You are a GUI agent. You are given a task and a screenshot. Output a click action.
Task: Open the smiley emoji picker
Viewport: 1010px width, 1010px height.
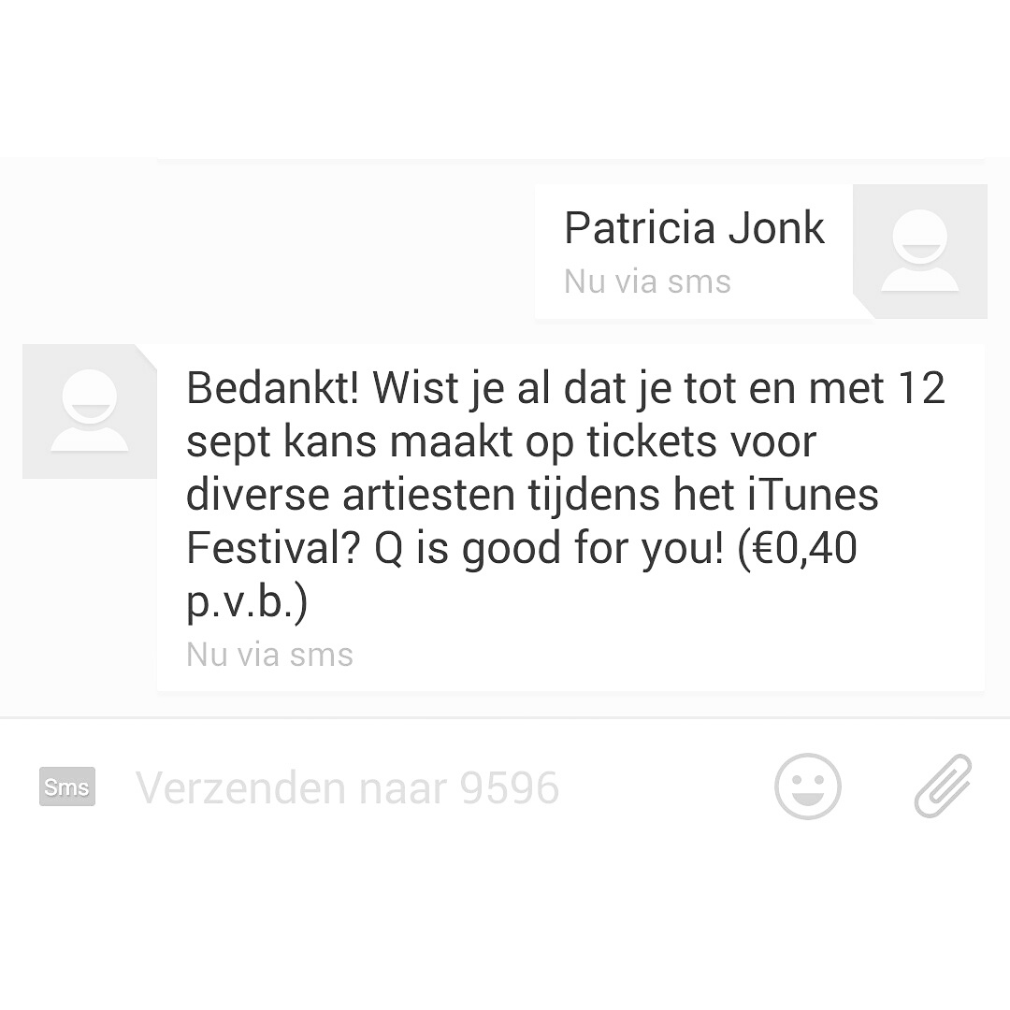[x=808, y=786]
